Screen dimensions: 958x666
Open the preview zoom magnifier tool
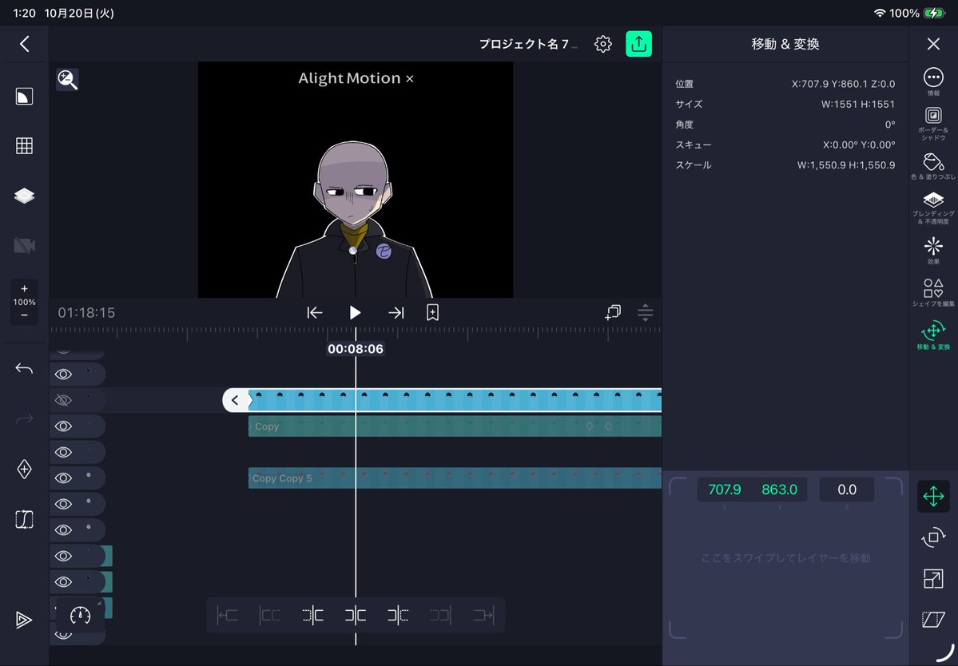coord(67,79)
